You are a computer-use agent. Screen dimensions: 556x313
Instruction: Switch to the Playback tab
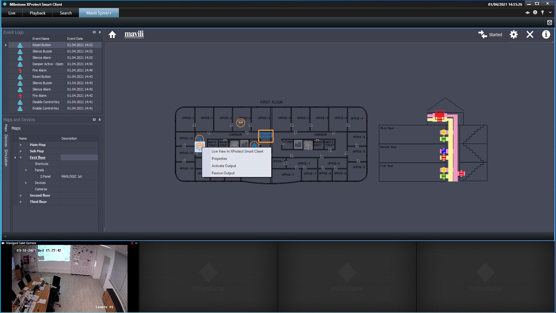click(x=38, y=13)
